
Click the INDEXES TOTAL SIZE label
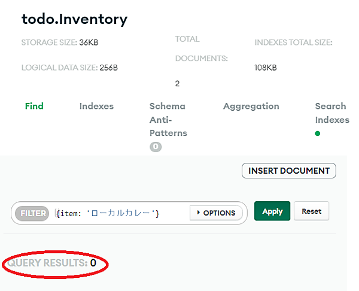tap(293, 43)
